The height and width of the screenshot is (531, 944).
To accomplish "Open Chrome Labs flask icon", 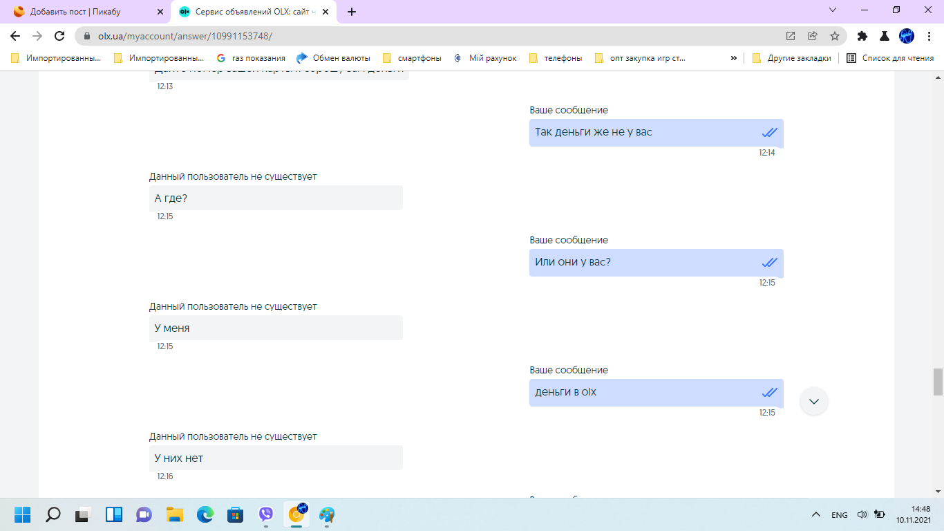I will (885, 36).
